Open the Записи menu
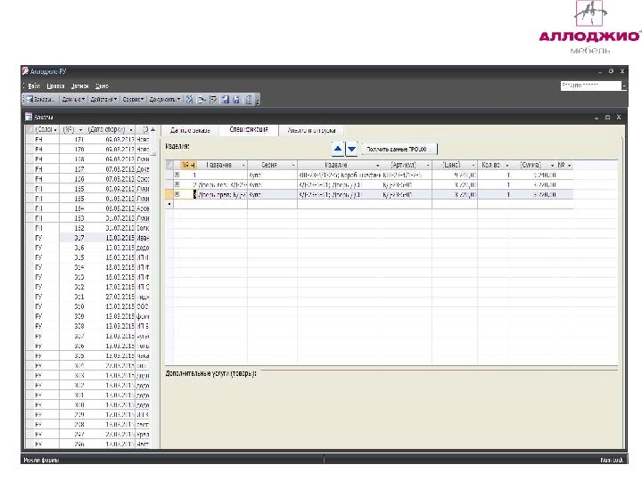The width and height of the screenshot is (642, 481). coord(80,86)
